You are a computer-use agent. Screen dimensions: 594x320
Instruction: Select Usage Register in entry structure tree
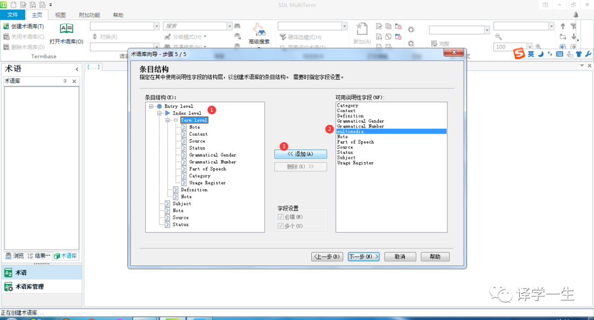tap(207, 183)
